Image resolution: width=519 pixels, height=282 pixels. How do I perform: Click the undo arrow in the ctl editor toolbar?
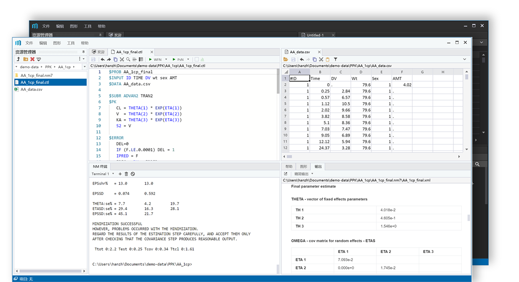(x=103, y=59)
